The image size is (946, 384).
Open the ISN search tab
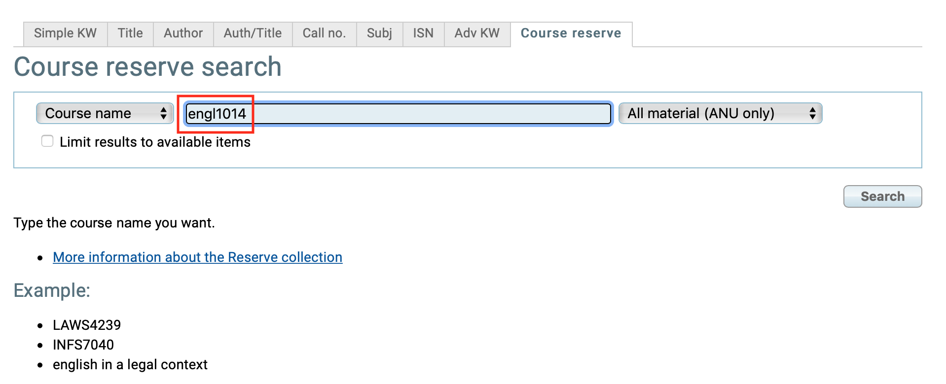(424, 33)
